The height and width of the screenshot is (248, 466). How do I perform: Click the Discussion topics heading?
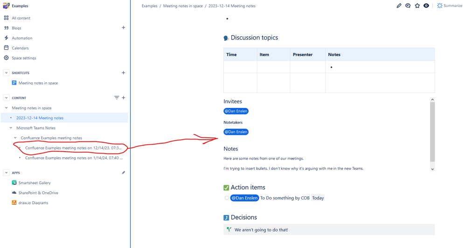[254, 38]
